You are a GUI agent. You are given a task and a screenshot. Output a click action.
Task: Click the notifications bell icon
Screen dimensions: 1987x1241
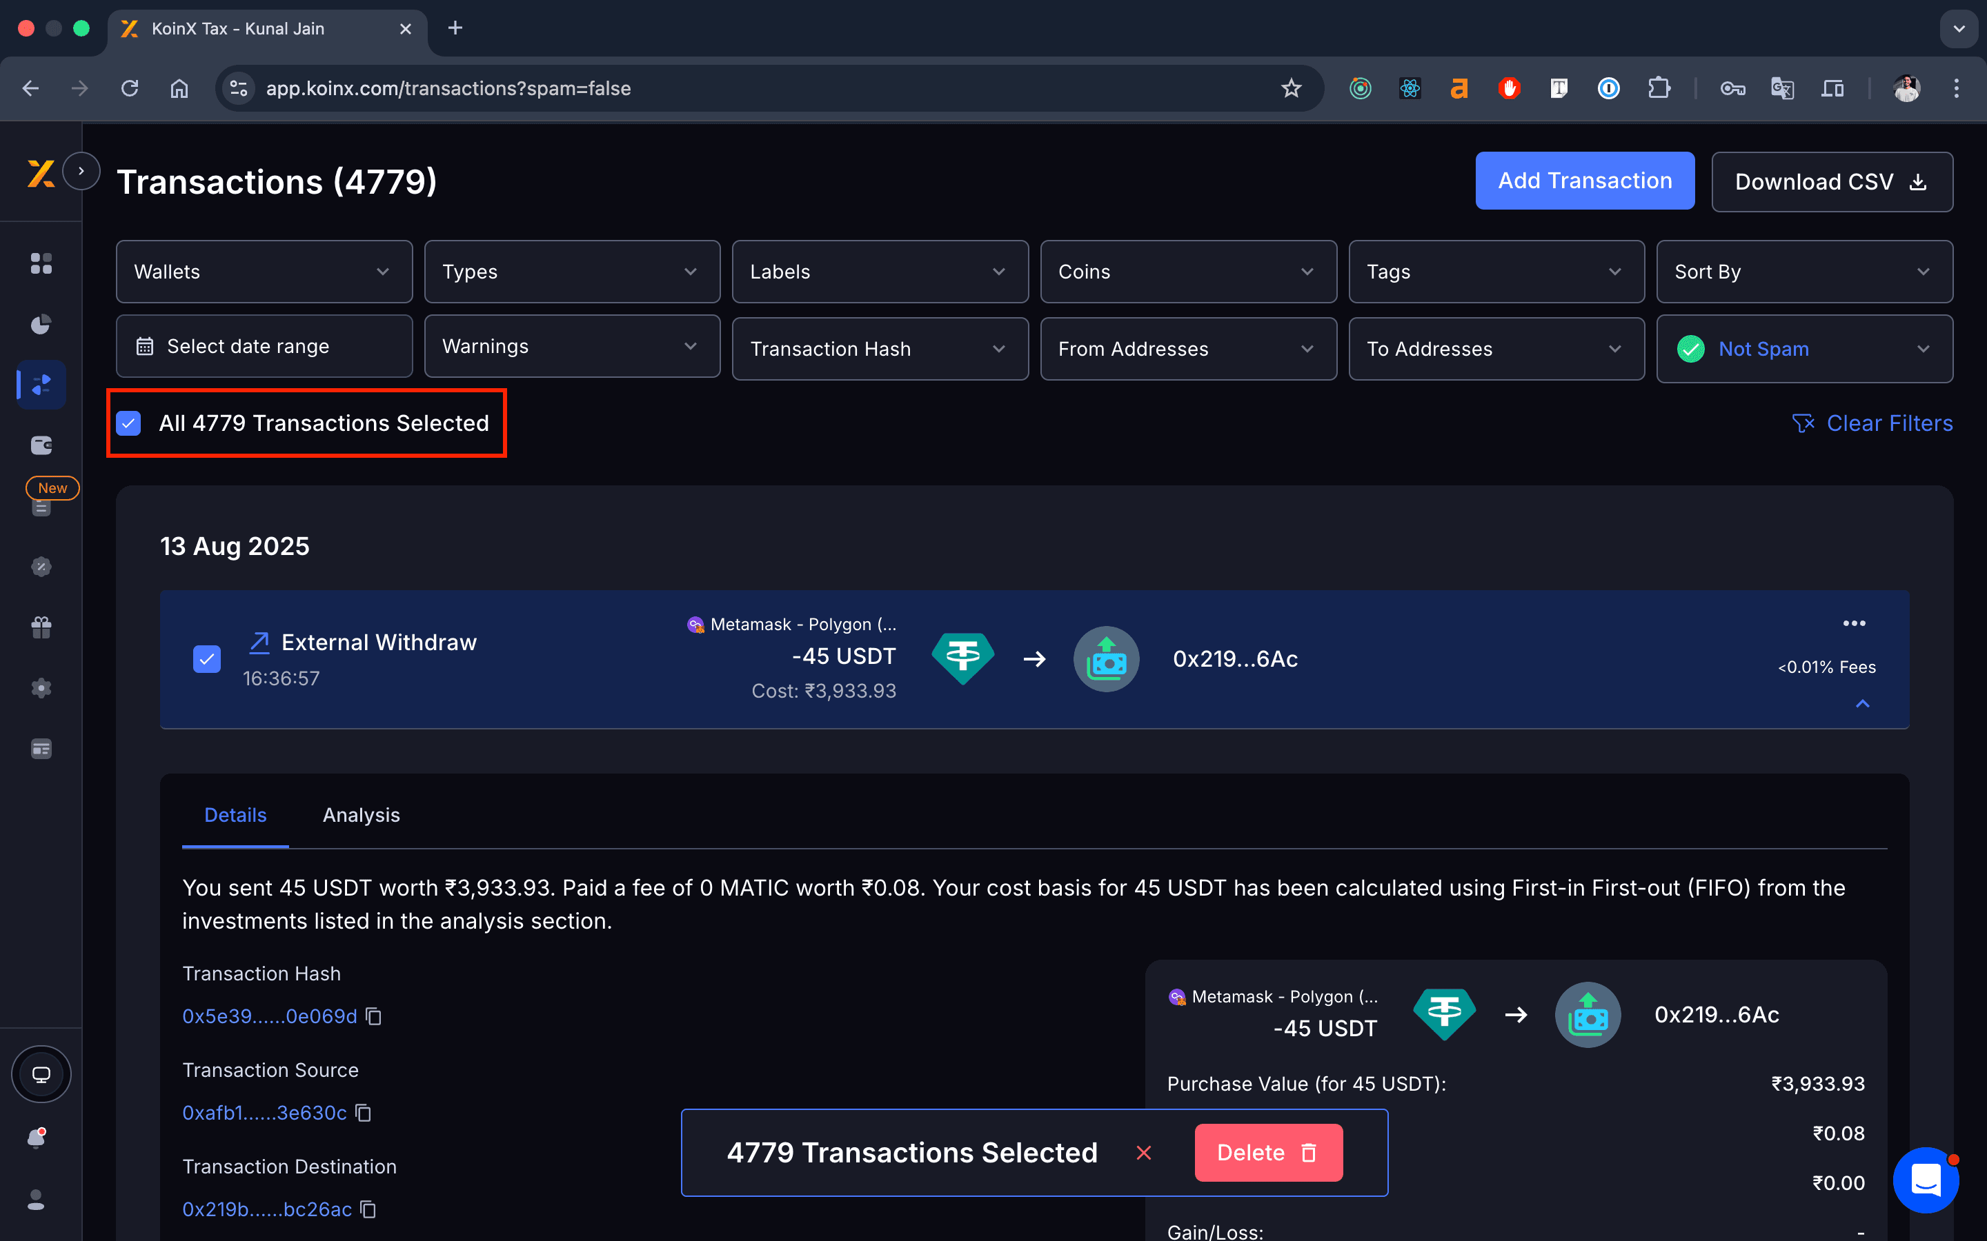click(37, 1138)
